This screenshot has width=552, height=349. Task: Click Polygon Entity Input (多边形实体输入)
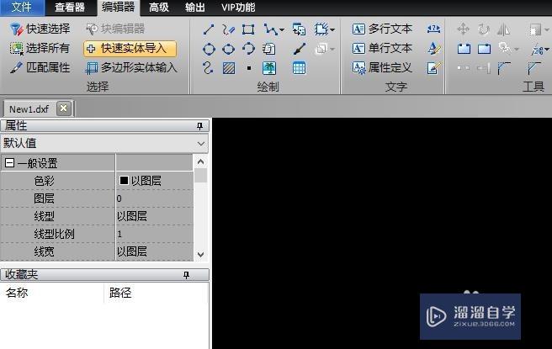tap(131, 67)
